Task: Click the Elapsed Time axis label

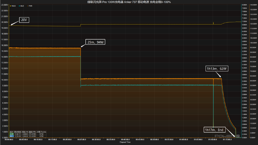Action: (125, 142)
